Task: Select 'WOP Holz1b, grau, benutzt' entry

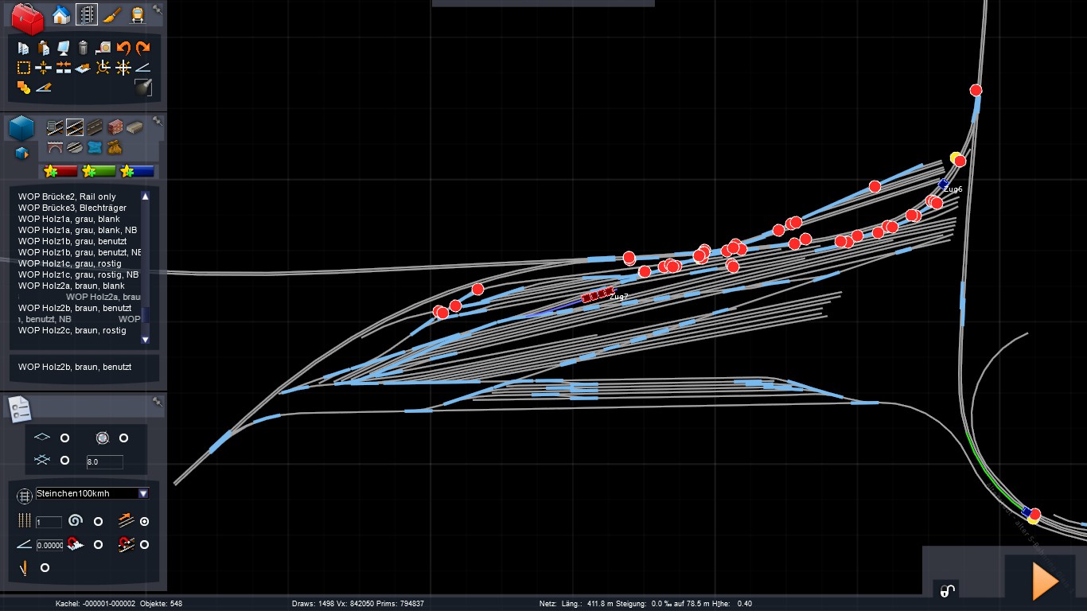Action: coord(72,241)
